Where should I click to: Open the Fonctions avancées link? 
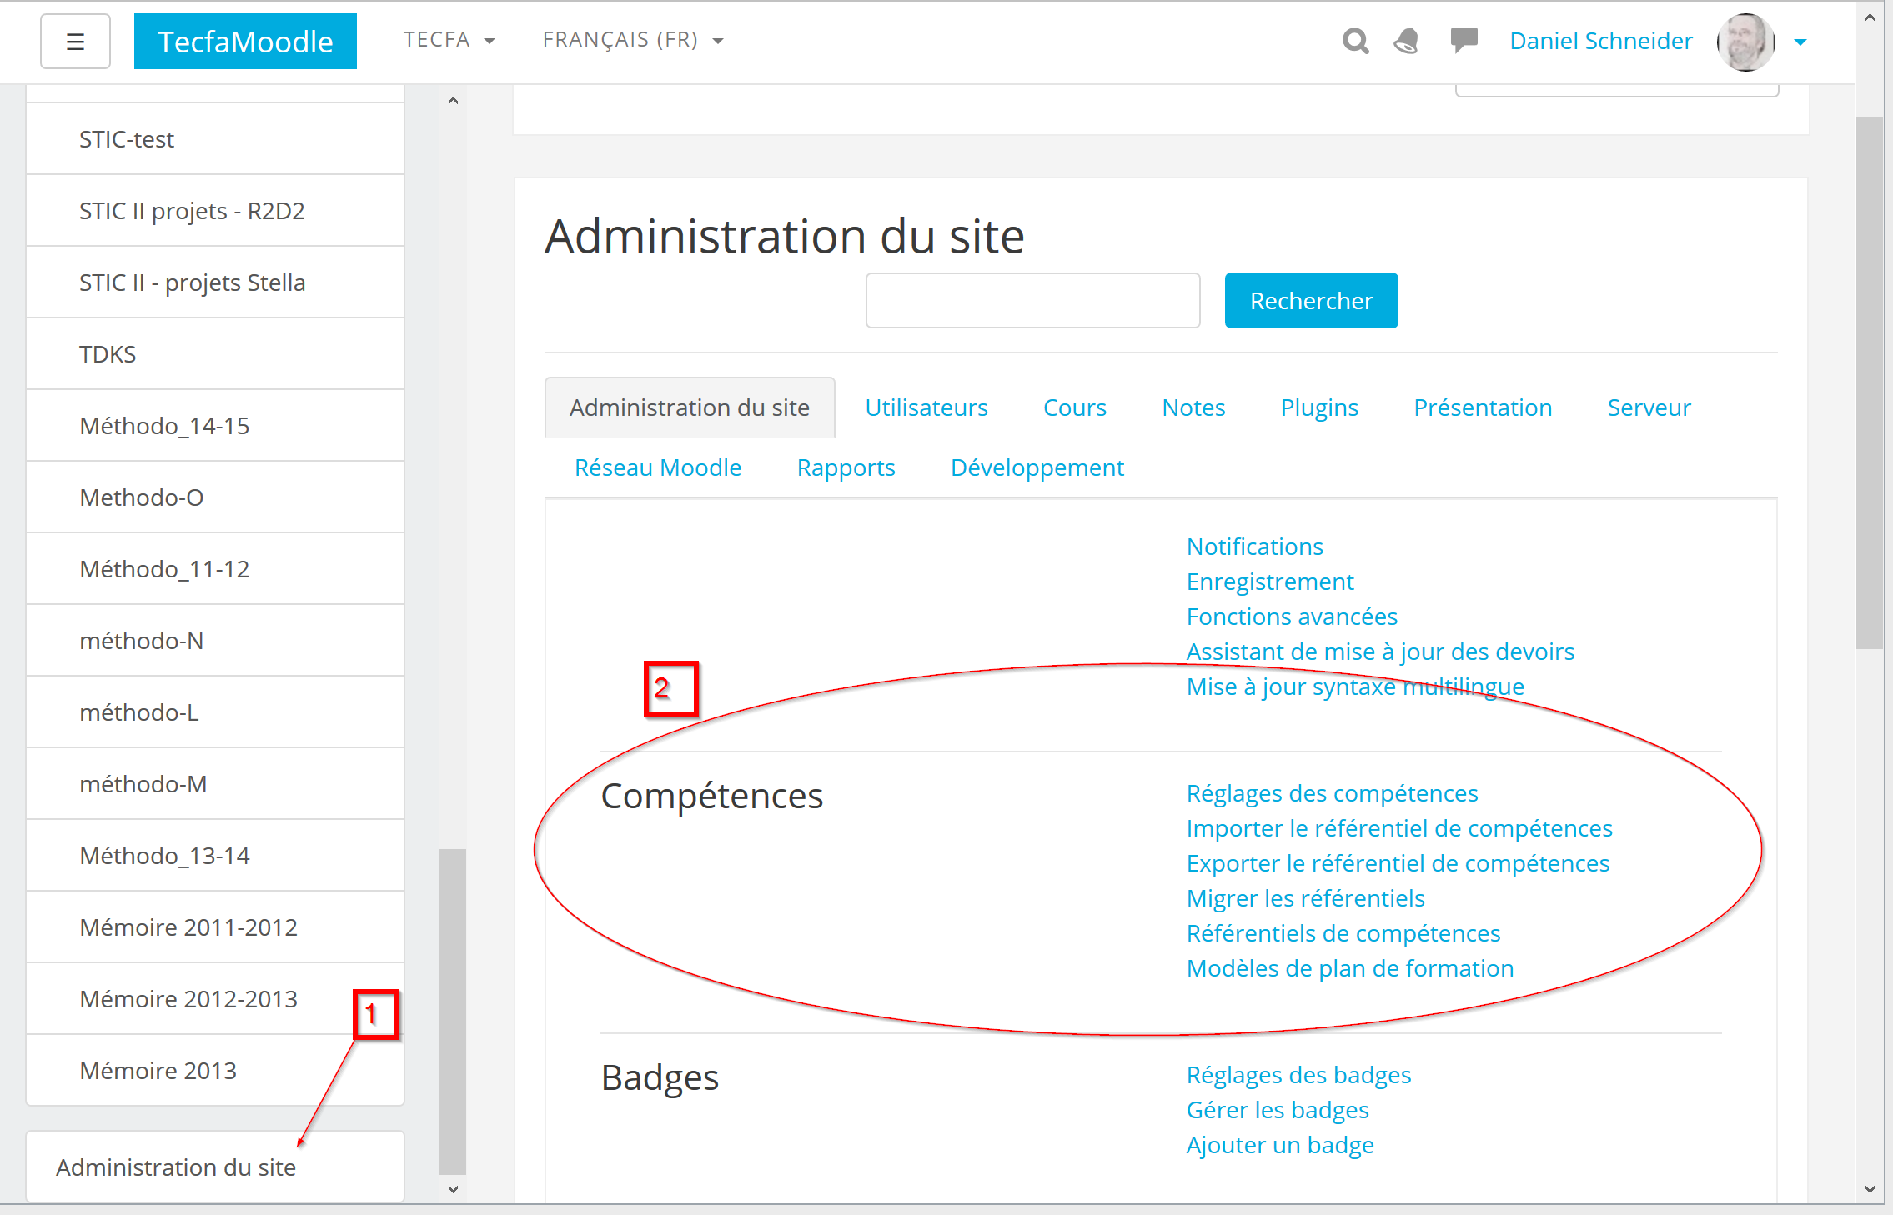(1292, 617)
